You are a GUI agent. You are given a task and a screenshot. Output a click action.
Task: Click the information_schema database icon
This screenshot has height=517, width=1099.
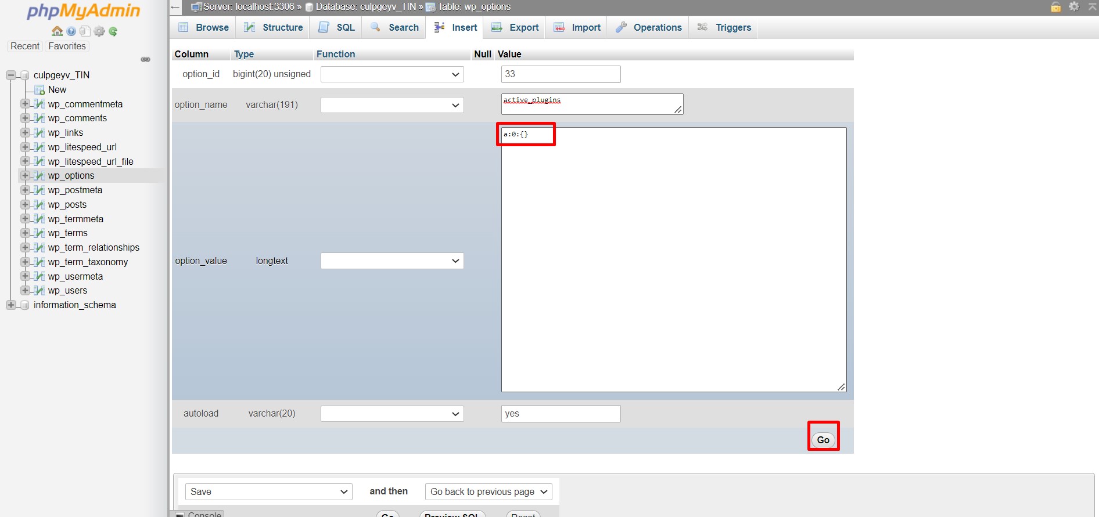tap(25, 305)
